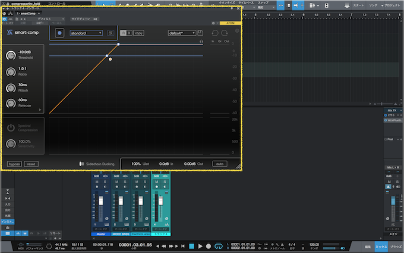
Task: Click the smart:comp learn record button
Action: (59, 33)
